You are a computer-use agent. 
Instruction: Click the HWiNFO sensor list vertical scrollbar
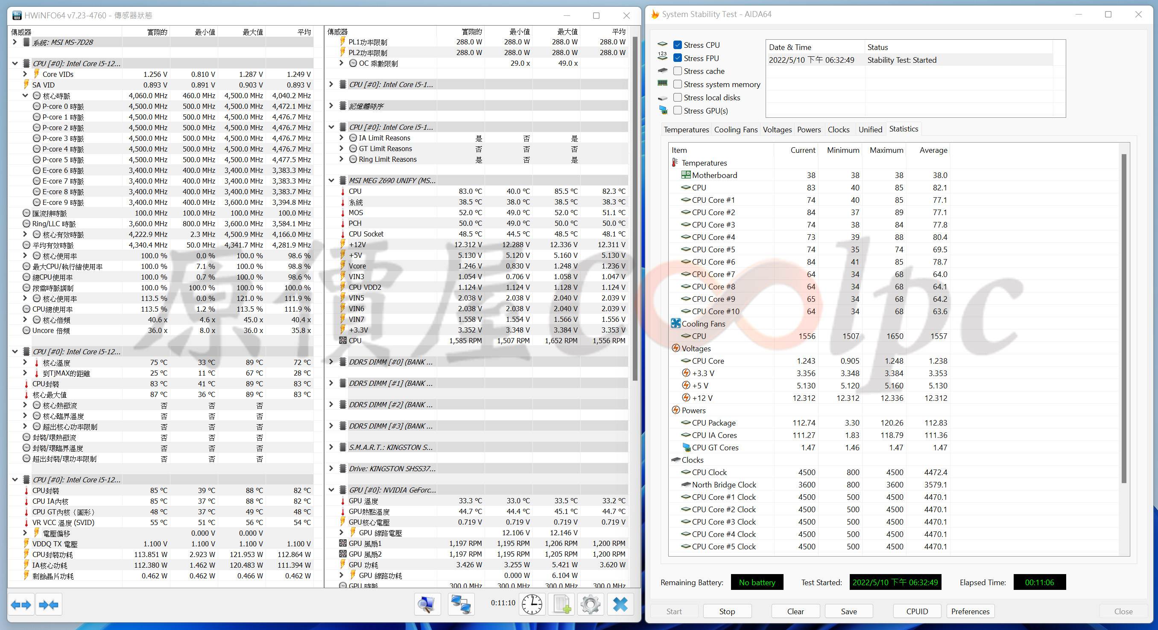[635, 209]
